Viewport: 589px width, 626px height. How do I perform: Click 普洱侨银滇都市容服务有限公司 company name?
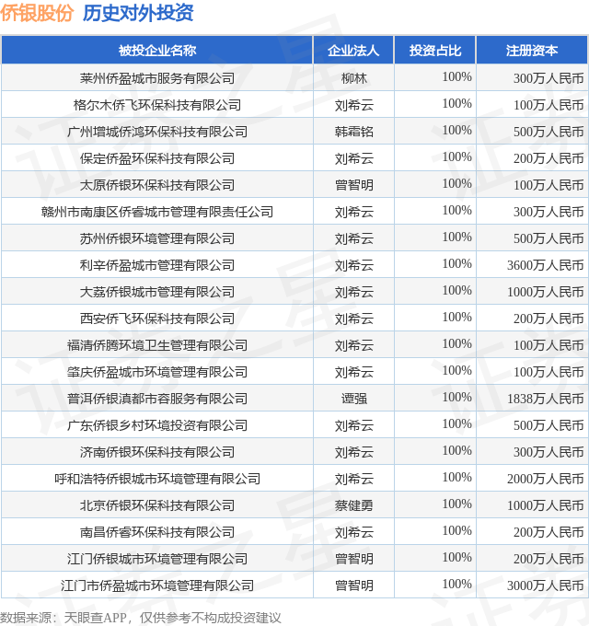pos(157,399)
